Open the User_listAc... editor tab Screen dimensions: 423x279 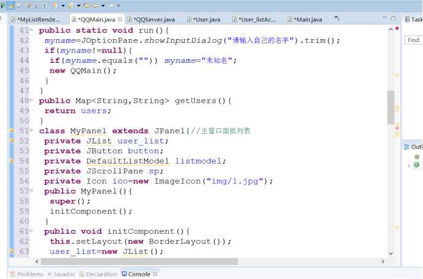click(x=254, y=20)
